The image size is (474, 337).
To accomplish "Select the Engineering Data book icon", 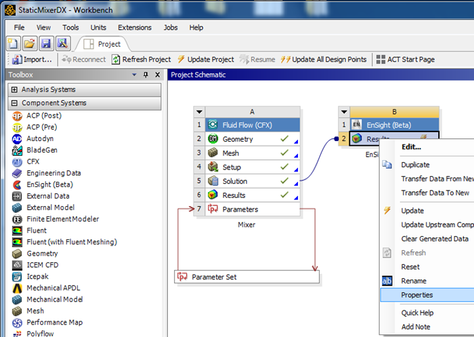I will (x=17, y=173).
